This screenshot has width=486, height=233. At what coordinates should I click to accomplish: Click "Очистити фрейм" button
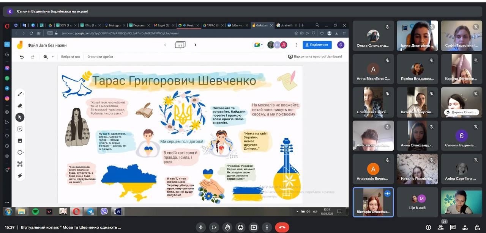pos(100,57)
